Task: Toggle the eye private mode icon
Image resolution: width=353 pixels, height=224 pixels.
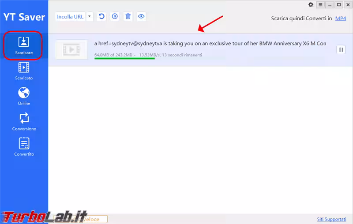Action: (x=141, y=16)
